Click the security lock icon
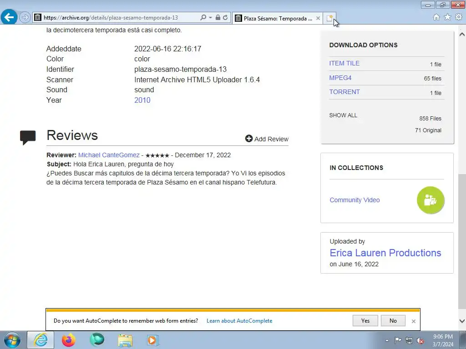Screen dimensions: 466x349 (218, 18)
